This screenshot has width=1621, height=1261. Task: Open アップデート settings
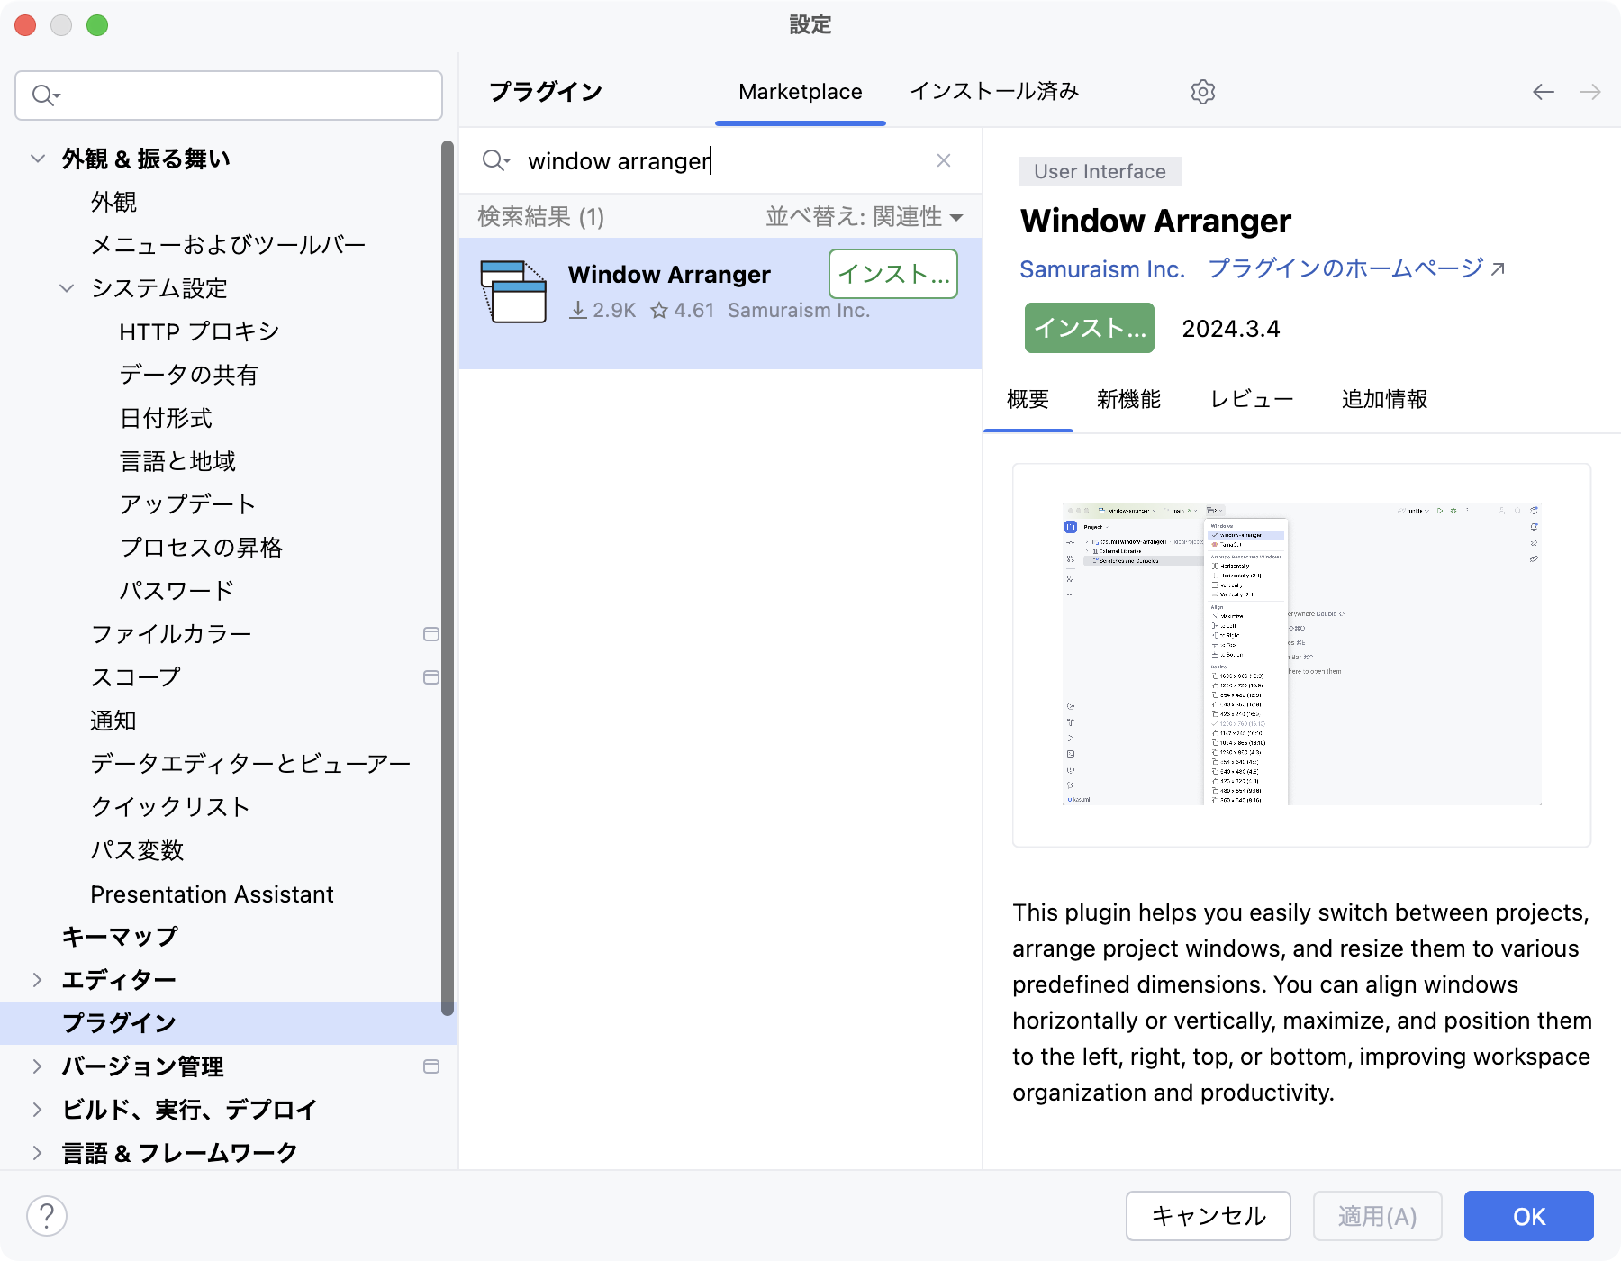tap(188, 504)
